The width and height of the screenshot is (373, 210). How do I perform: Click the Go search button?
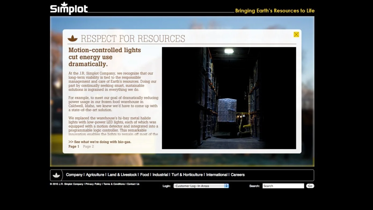(310, 186)
